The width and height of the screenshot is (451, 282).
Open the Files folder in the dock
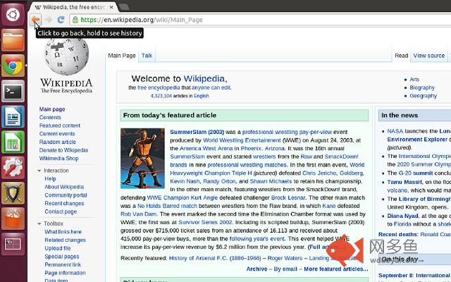(13, 40)
